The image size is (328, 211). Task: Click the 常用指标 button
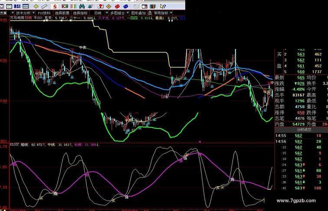click(161, 13)
